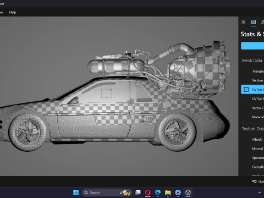Click the Quick Animations icon
Viewport: 264px width, 198px height.
coord(254,182)
